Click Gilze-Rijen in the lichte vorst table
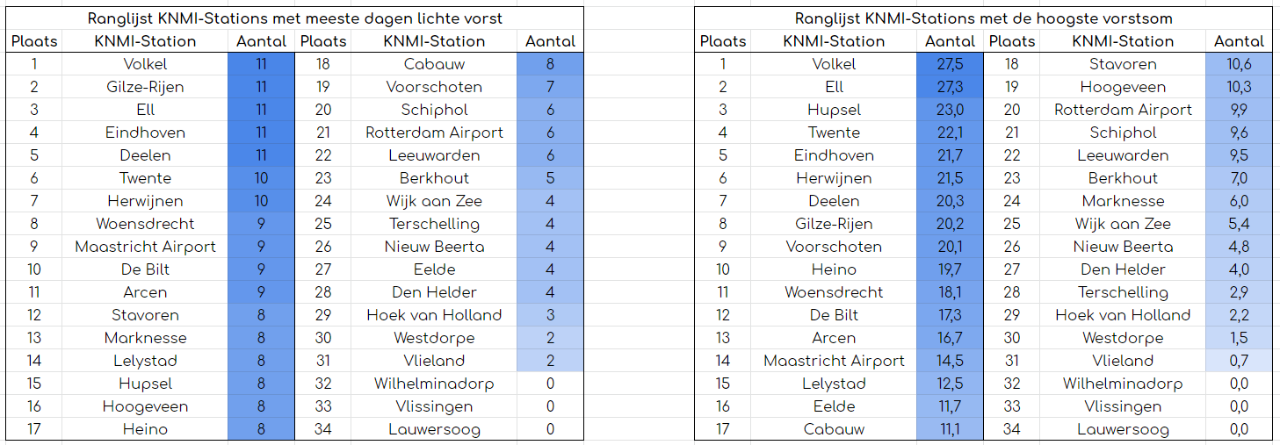Viewport: 1280px width, 445px height. coord(145,87)
